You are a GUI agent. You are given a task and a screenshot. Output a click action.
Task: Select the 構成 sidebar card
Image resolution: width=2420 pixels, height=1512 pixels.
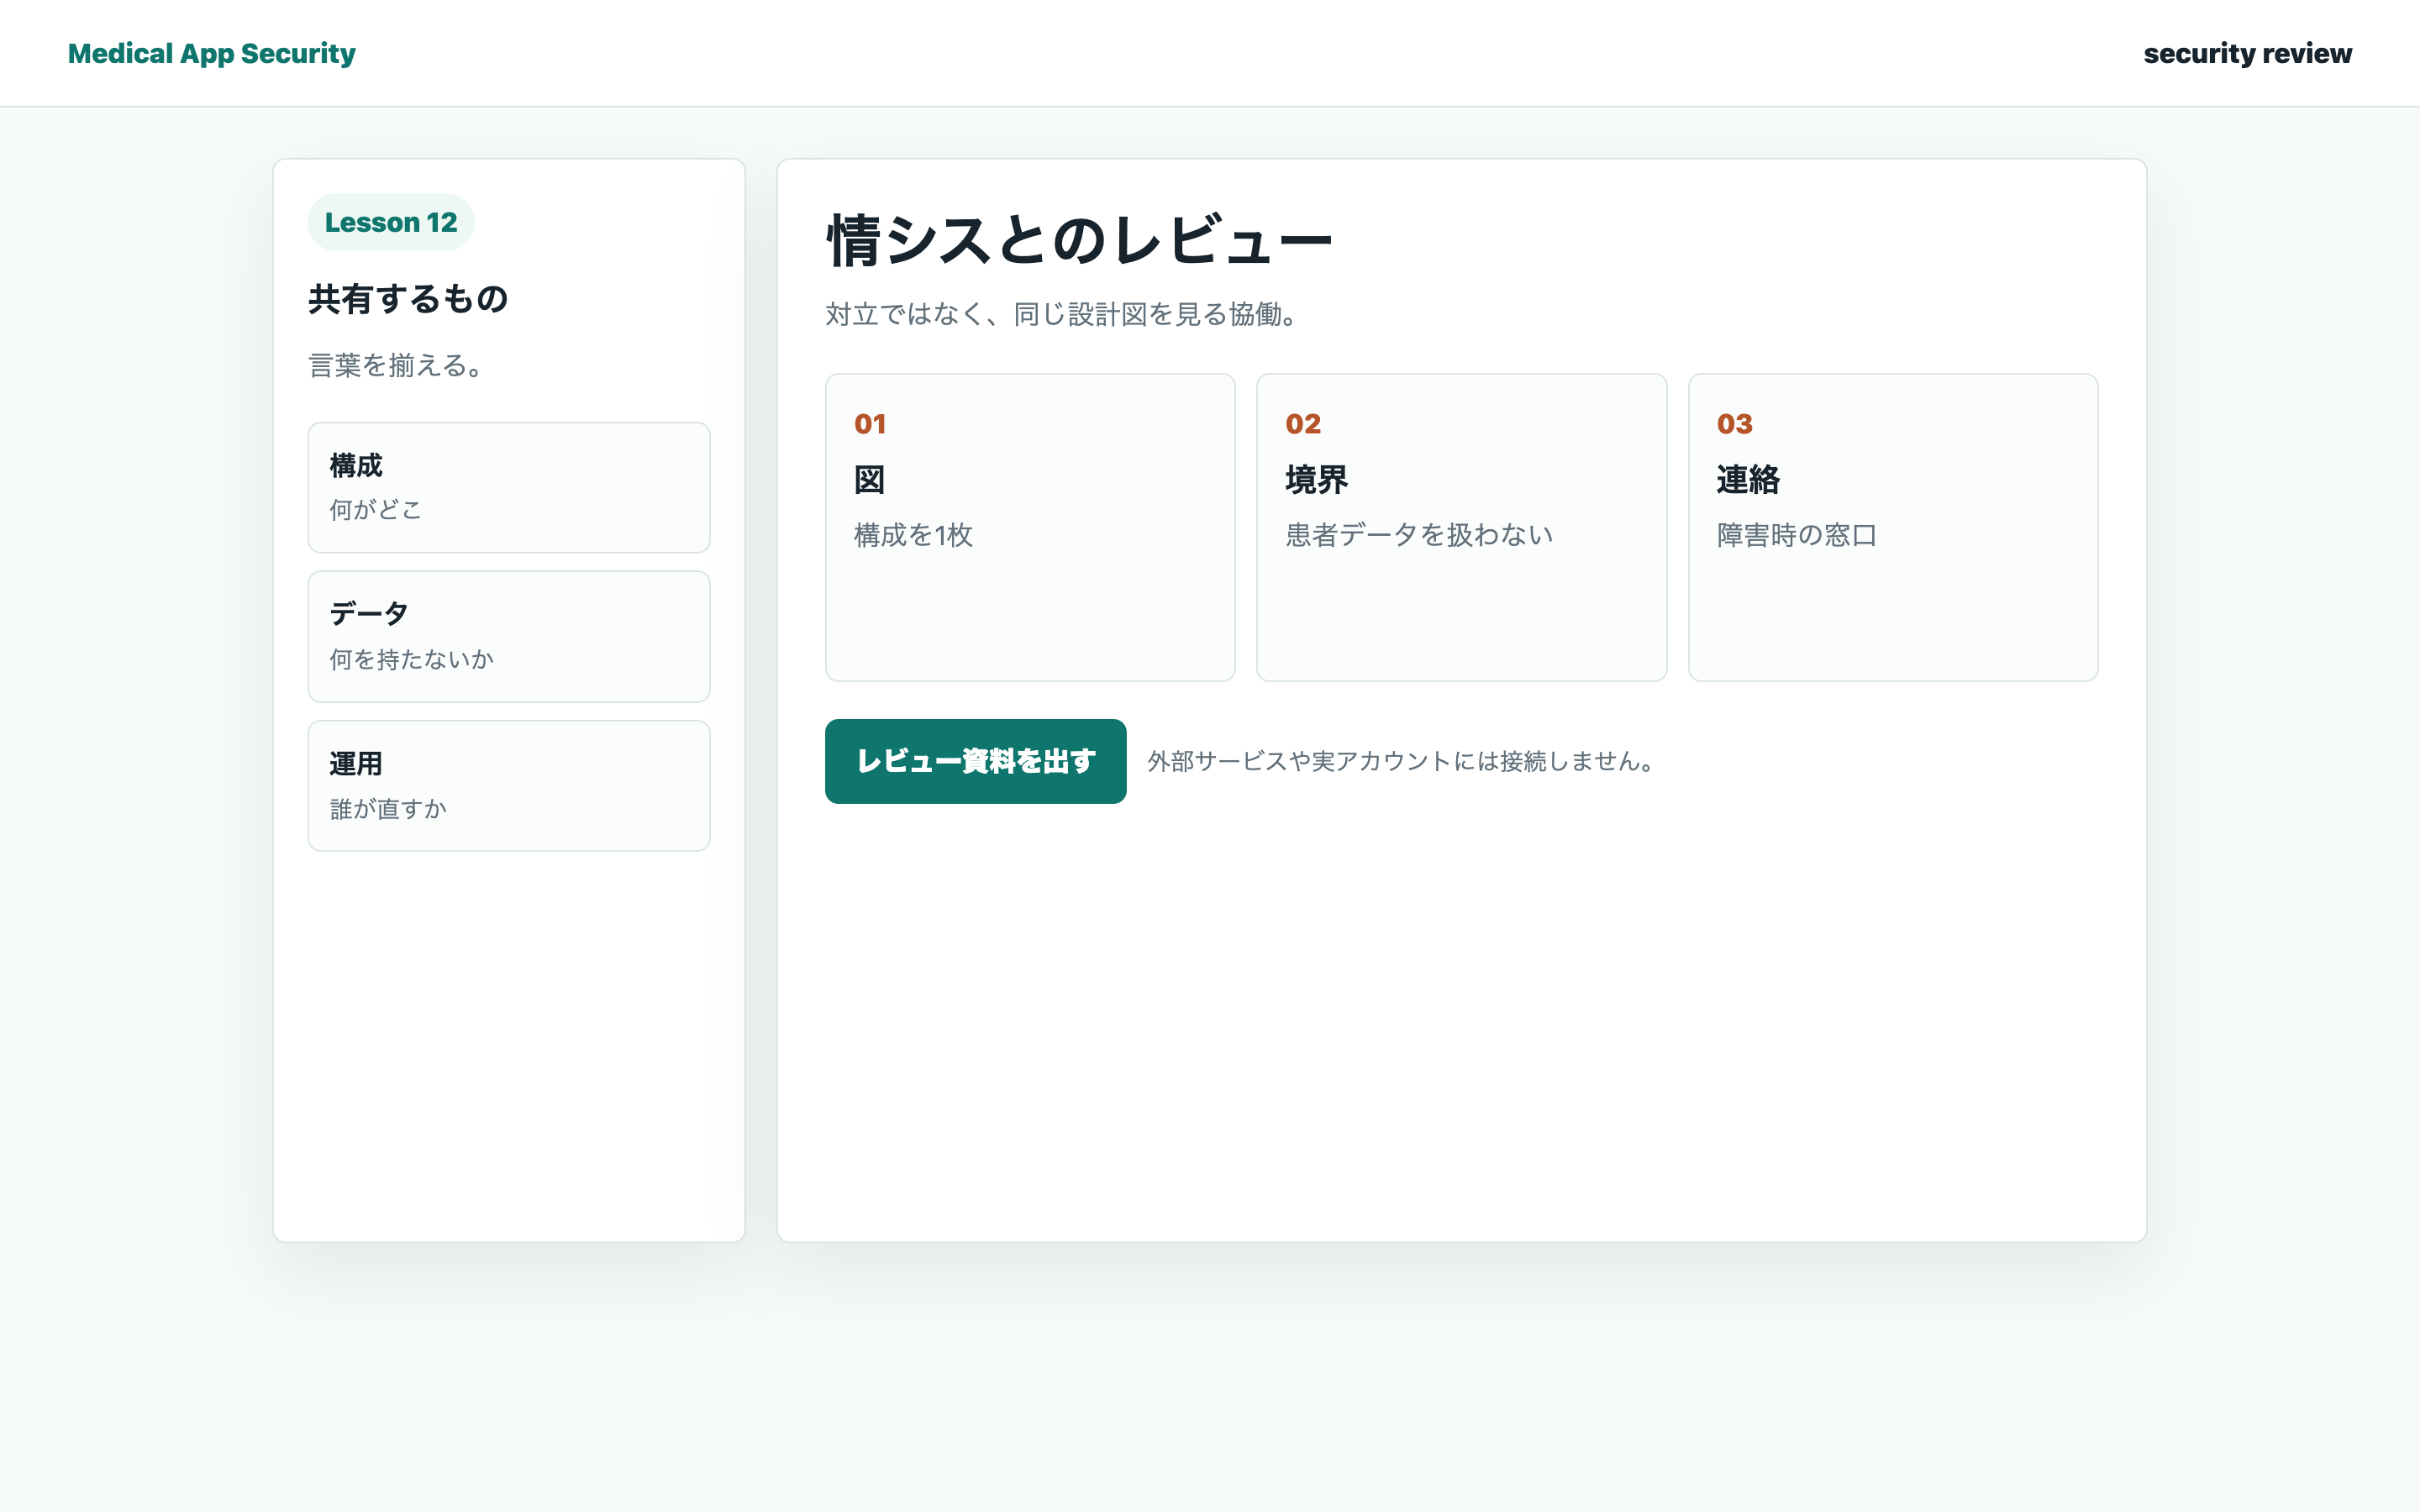pos(509,487)
